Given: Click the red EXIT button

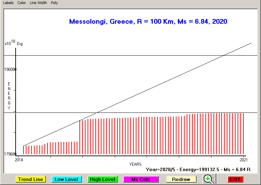Looking at the screenshot, I should (x=235, y=179).
